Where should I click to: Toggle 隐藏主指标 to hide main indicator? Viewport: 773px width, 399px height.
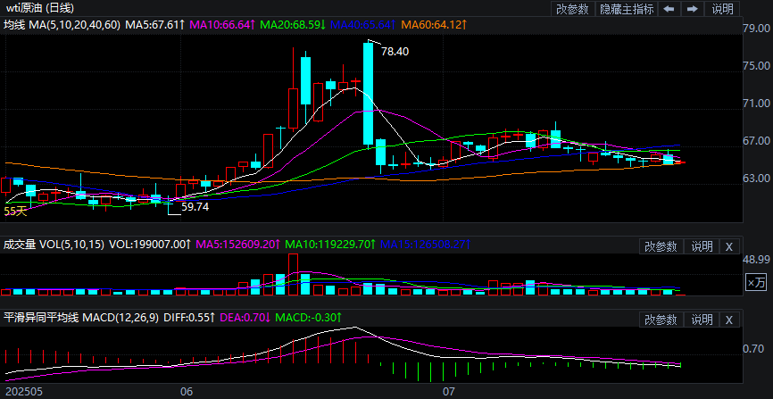(626, 9)
